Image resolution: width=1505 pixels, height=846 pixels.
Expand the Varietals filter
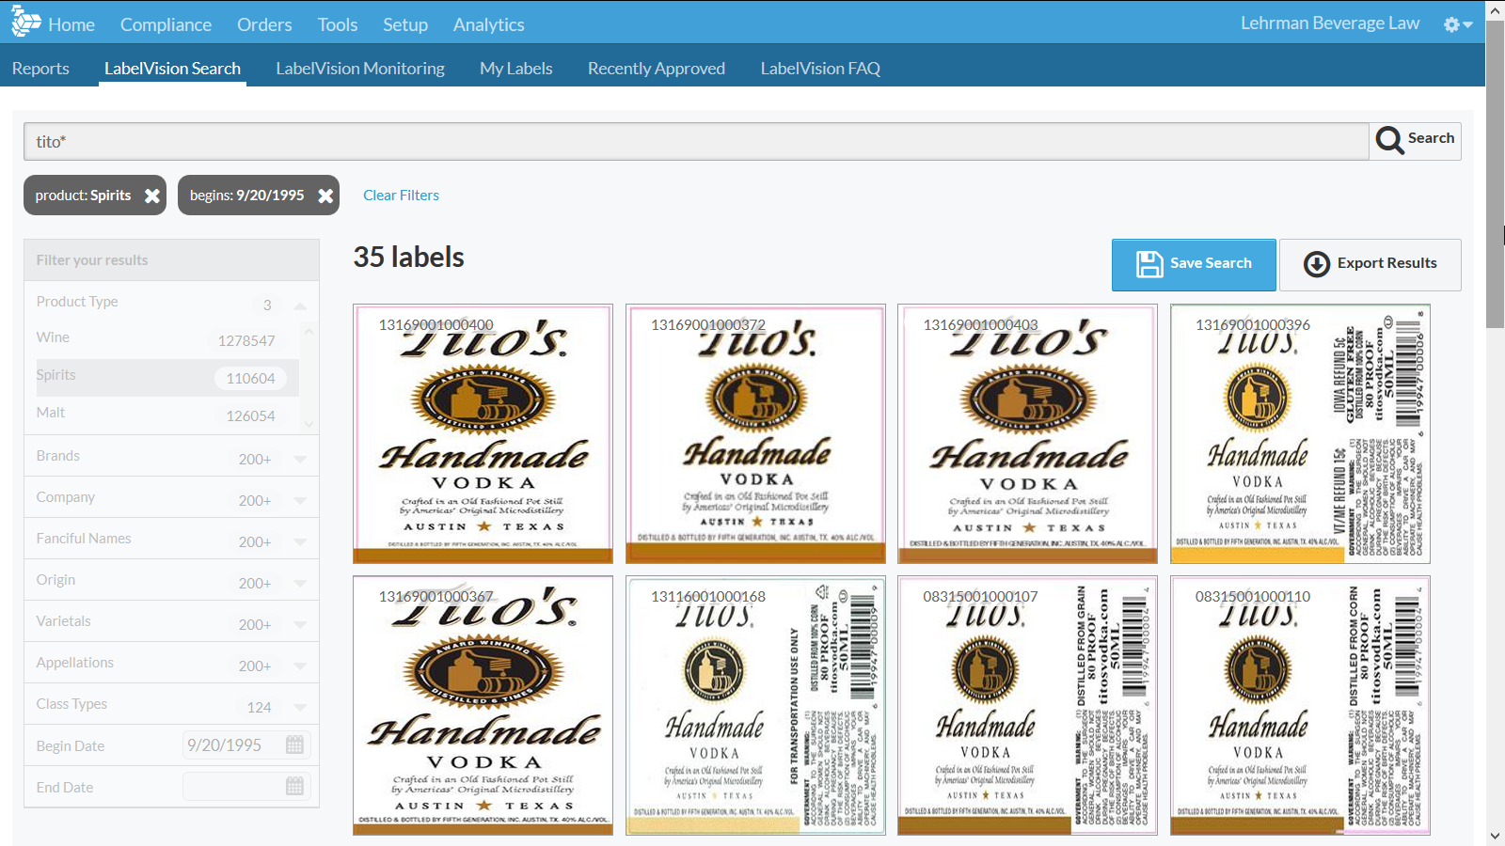click(x=300, y=625)
